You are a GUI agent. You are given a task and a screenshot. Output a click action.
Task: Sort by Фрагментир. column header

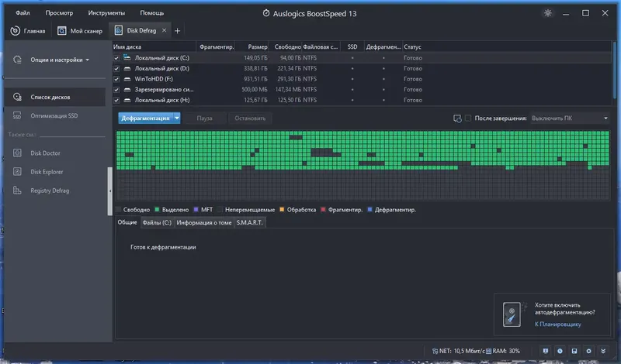click(216, 46)
